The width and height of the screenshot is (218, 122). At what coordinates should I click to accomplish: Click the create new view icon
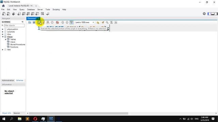pyautogui.click(x=28, y=14)
